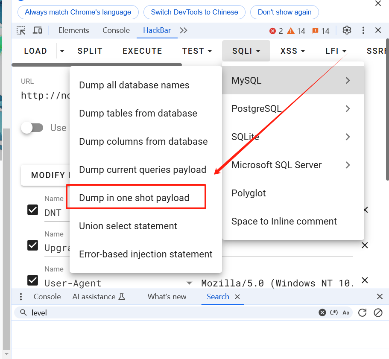Screen dimensions: 389x359
Task: Select Dump current queries payload
Action: pos(146,169)
